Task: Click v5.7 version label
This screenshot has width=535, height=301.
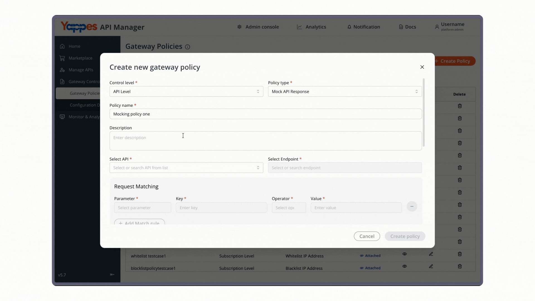Action: (x=62, y=275)
